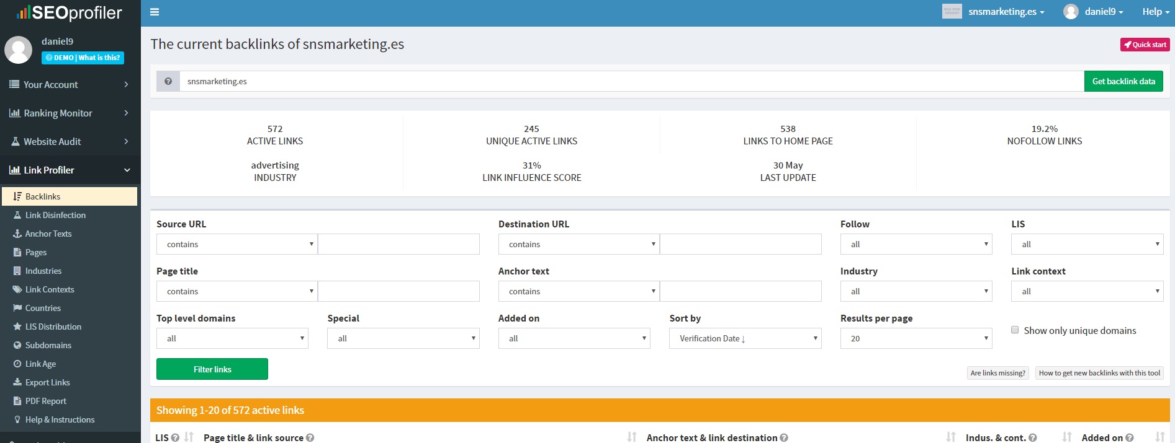
Task: Click the daniel9 sidebar avatar
Action: (18, 50)
